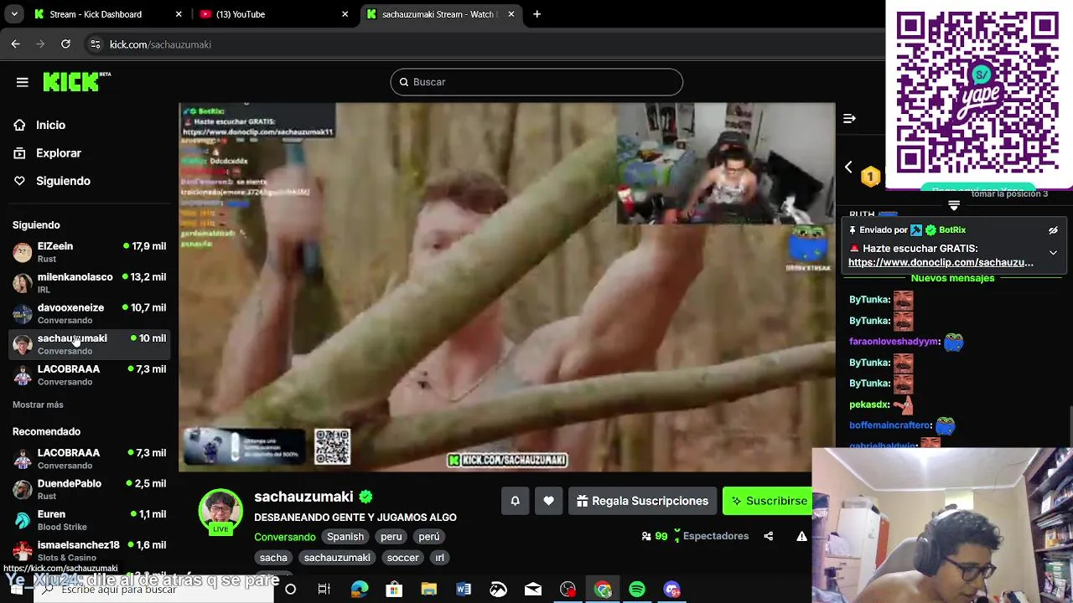
Task: Select Euren recommended channel
Action: click(90, 520)
